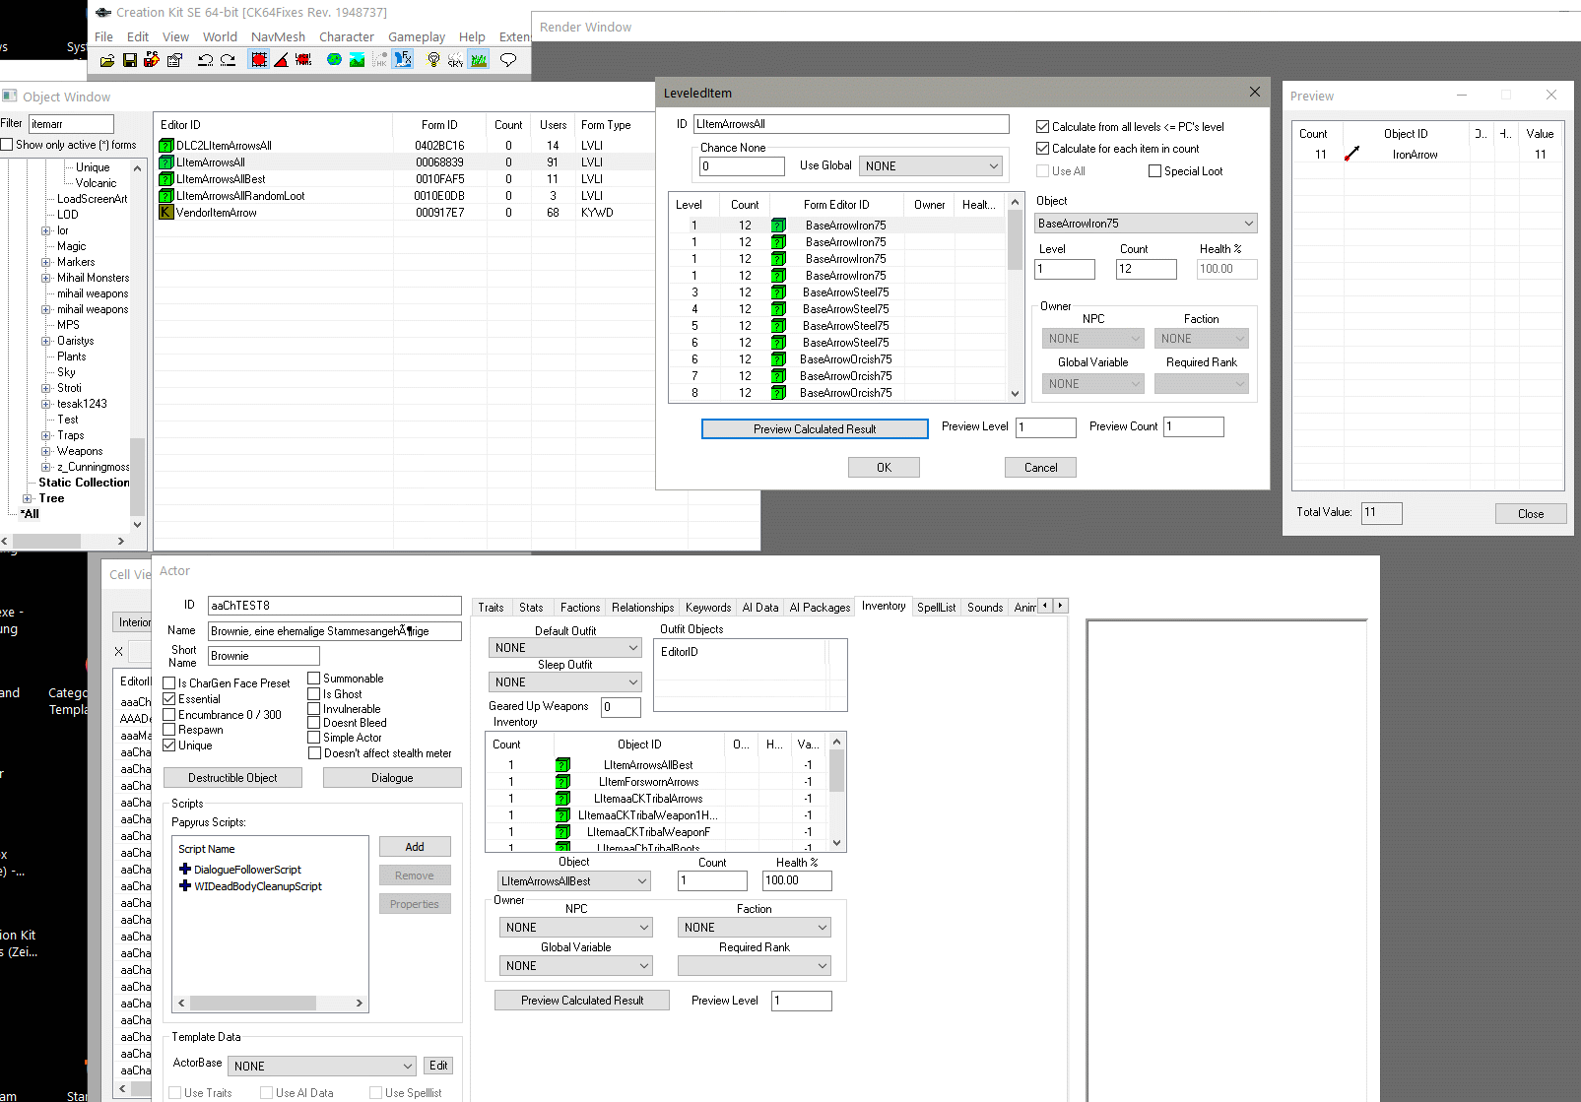Toggle the Essential checkbox for actor
The image size is (1581, 1102).
pyautogui.click(x=169, y=699)
